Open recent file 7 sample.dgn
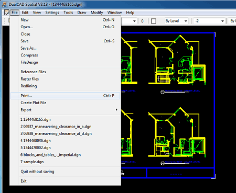The image size is (236, 193). click(65, 162)
